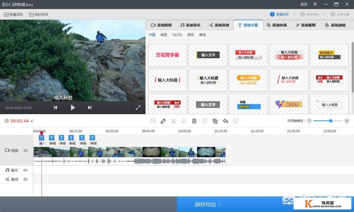Skip to previous frame button
This screenshot has height=212, width=354.
55,108
